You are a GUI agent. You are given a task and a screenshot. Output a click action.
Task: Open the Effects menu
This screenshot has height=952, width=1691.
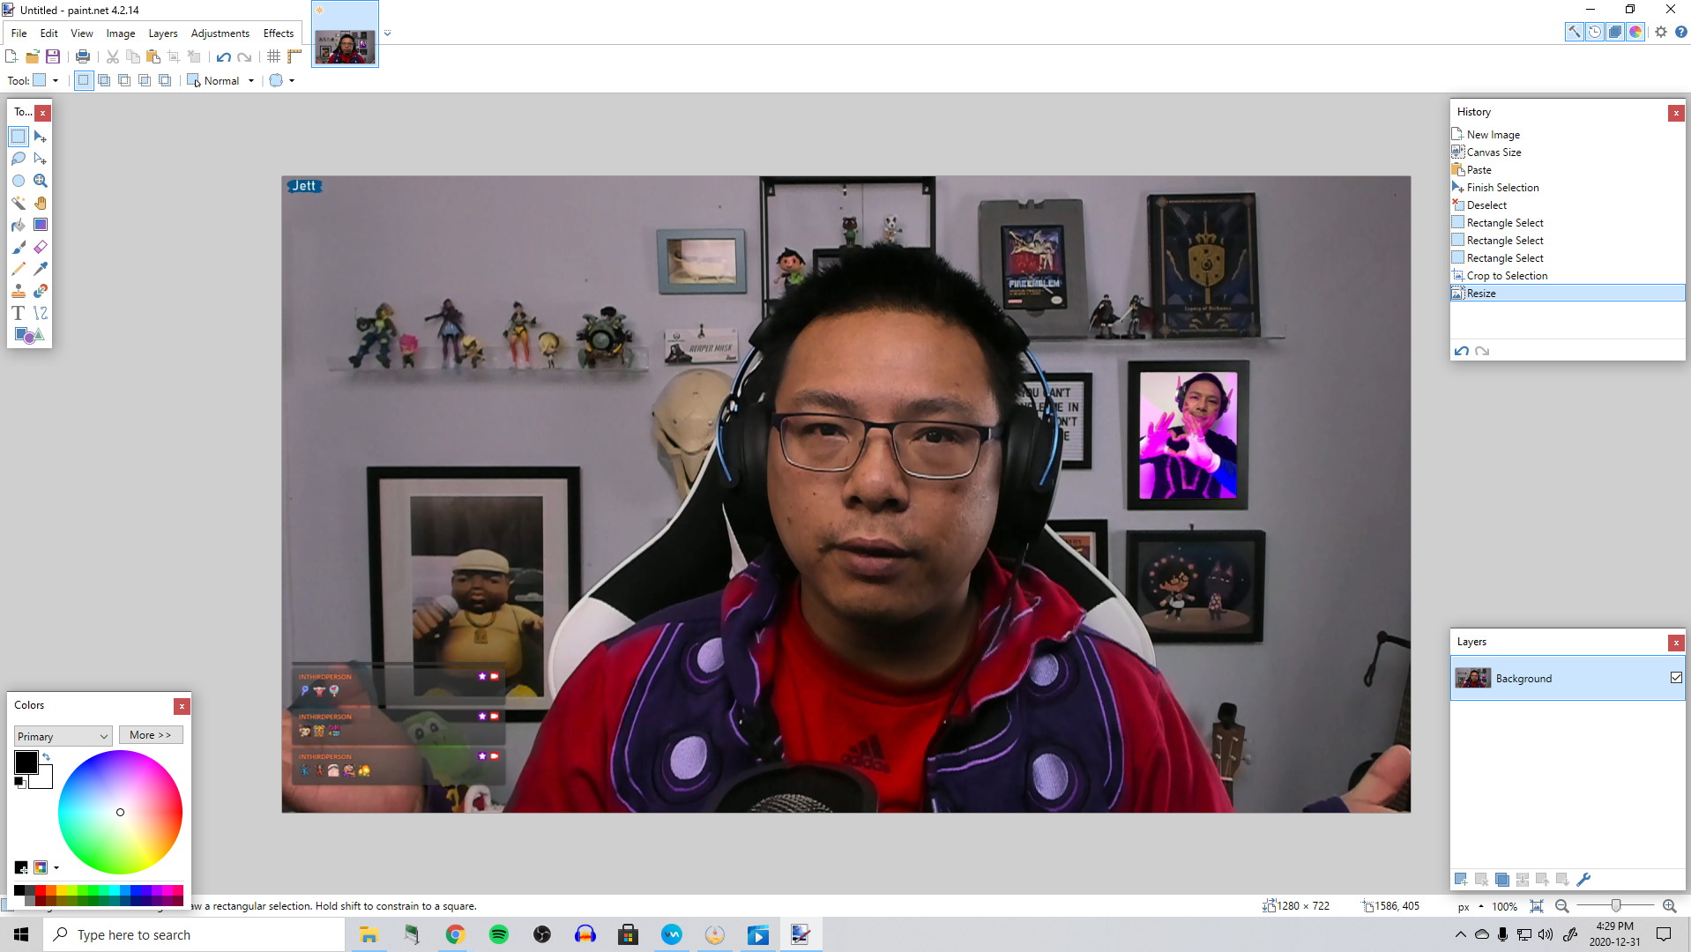click(x=278, y=33)
